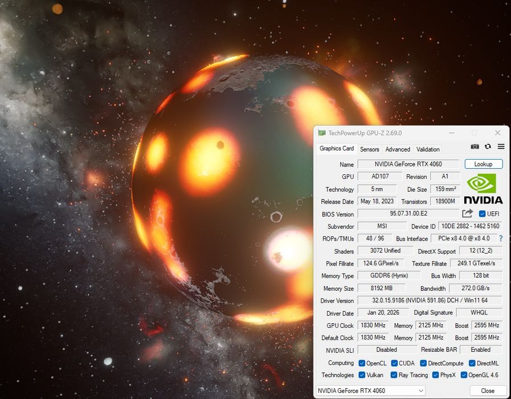Click the Texture Fillrate 249.1 GTexel/s value
The width and height of the screenshot is (511, 399).
tap(476, 263)
